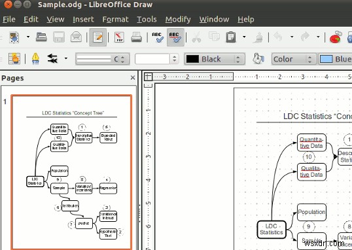Image resolution: width=352 pixels, height=250 pixels.
Task: Click the Chart insert icon
Action: 336,37
